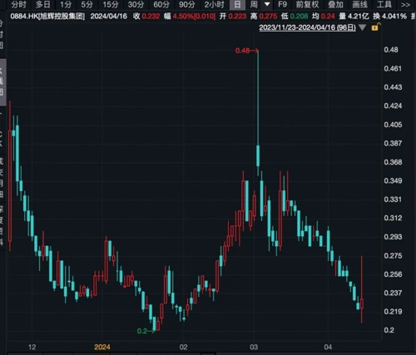The width and height of the screenshot is (416, 355).
Task: Click the 0.275 value on price axis
Action: tap(393, 255)
